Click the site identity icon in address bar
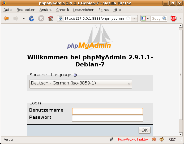 [61, 18]
